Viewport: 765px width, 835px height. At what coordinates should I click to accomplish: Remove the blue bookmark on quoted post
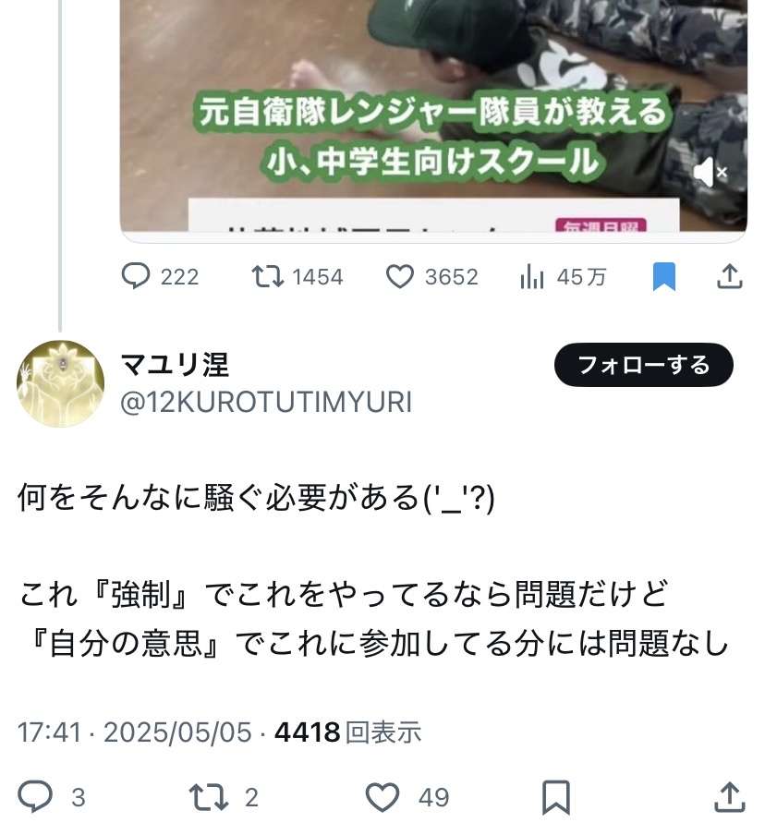click(x=663, y=277)
